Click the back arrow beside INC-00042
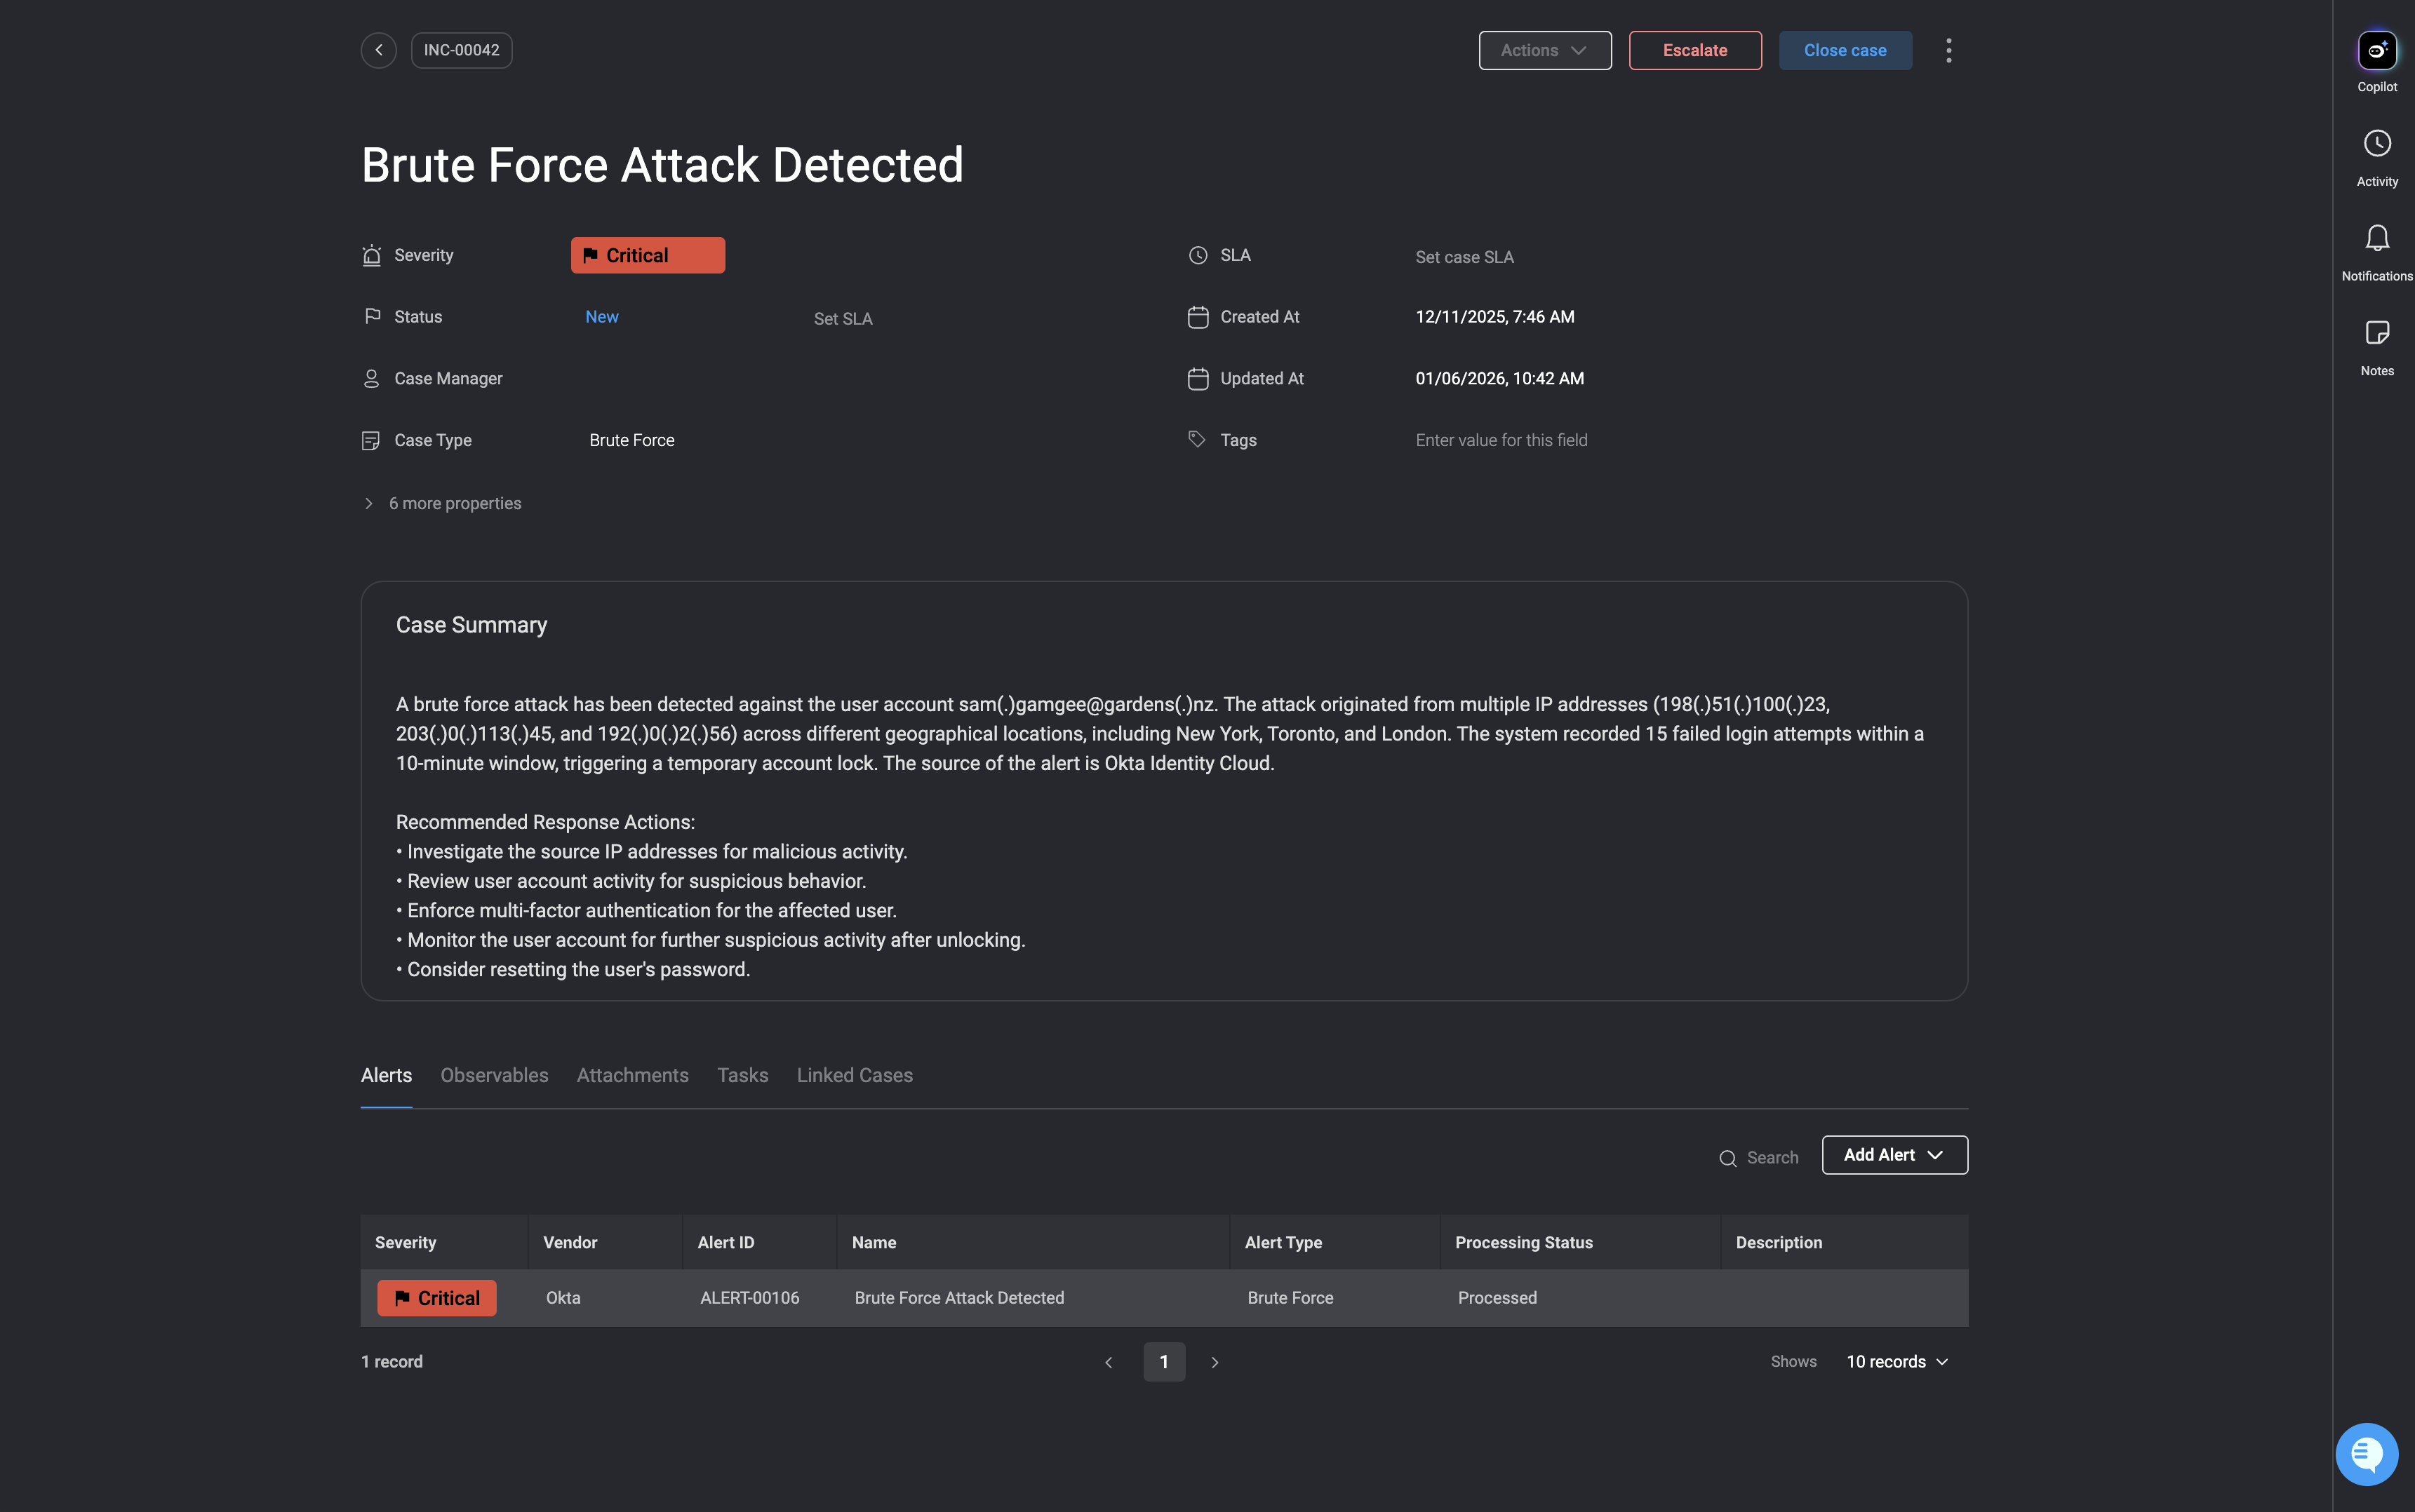The image size is (2415, 1512). (378, 50)
